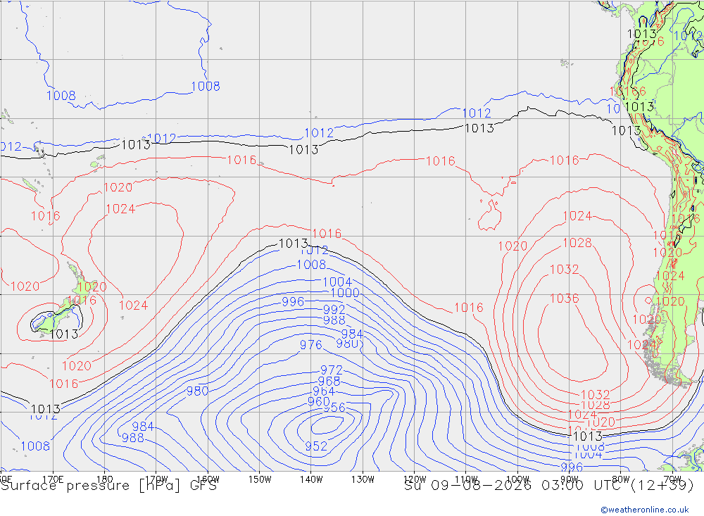
Task: Click the 1000 isobar label
Action: coord(345,293)
